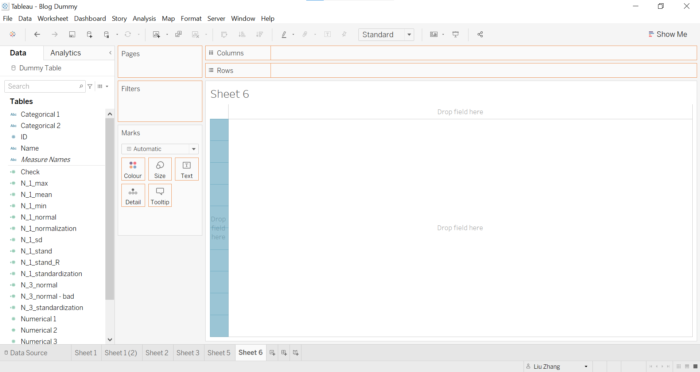700x372 pixels.
Task: Open the new worksheet dropdown arrow
Action: 167,35
